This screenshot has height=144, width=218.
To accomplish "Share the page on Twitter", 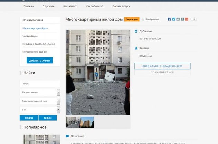I will coord(174,19).
